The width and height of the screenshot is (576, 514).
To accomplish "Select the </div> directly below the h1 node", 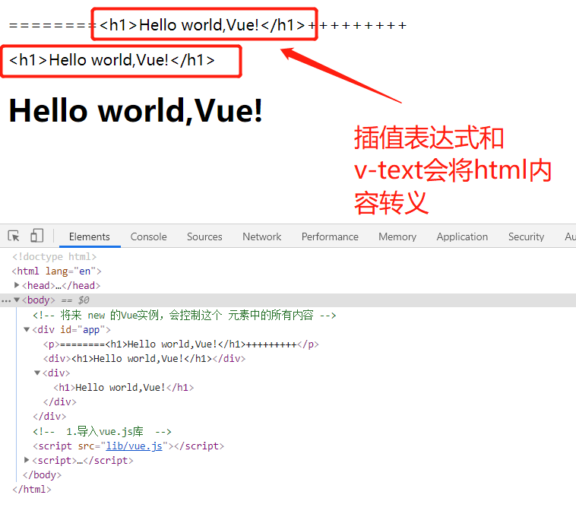I will click(59, 402).
